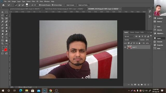Screen dimensions: 166x93
Task: Toggle Sample All Layers checkbox
Action: pos(40,5)
